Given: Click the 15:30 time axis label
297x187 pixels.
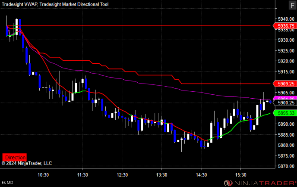Looking at the screenshot, I should [x=241, y=175].
